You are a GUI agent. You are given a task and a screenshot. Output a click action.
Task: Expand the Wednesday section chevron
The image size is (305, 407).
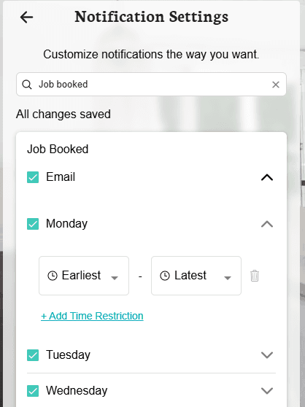click(267, 391)
